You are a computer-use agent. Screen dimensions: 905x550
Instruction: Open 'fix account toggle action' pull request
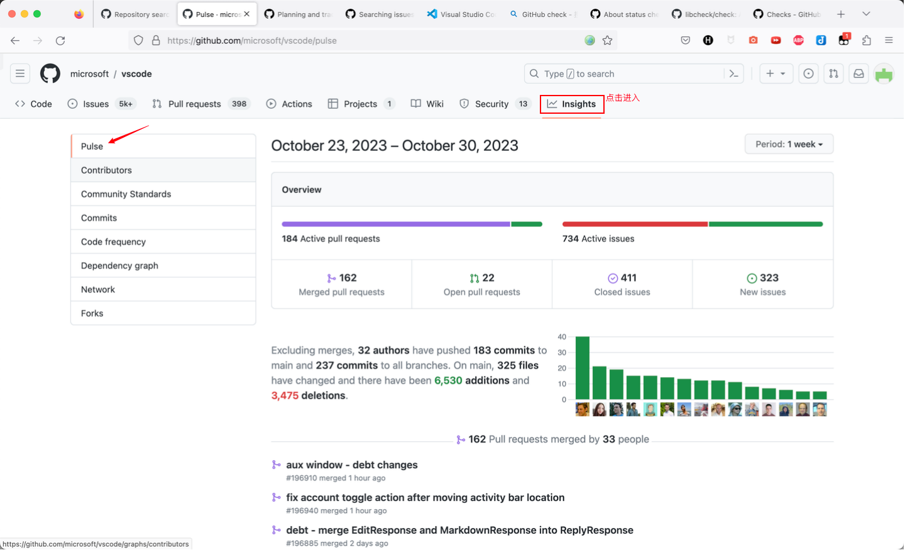(425, 498)
